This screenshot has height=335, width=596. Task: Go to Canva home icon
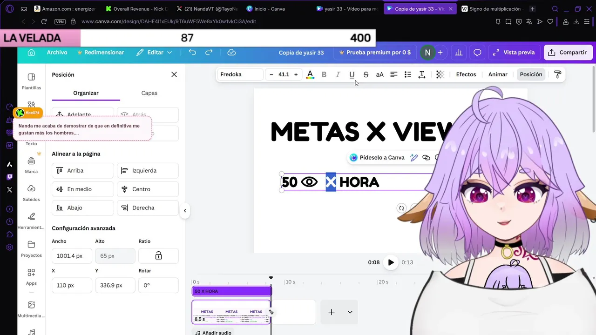click(31, 53)
